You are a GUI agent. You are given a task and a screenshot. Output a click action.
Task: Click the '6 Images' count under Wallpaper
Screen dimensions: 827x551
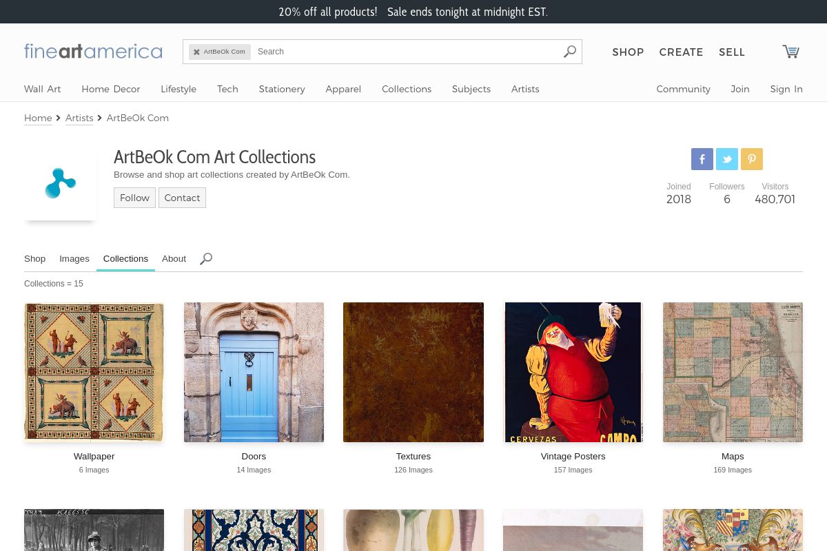tap(94, 470)
